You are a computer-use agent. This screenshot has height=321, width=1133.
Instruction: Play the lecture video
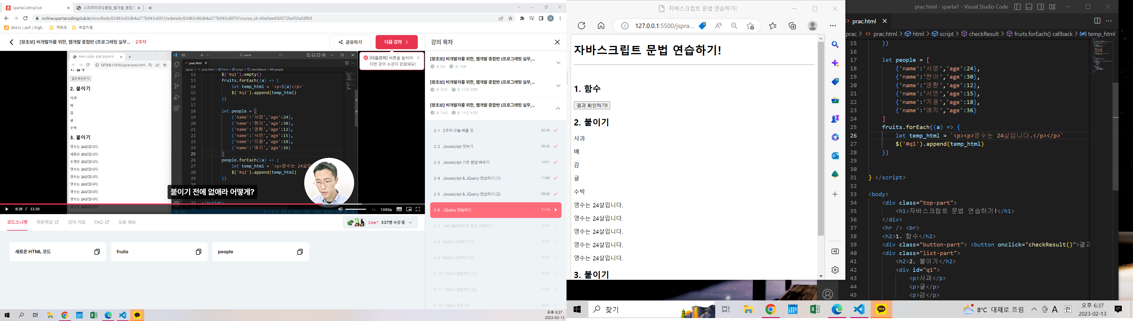[6, 209]
